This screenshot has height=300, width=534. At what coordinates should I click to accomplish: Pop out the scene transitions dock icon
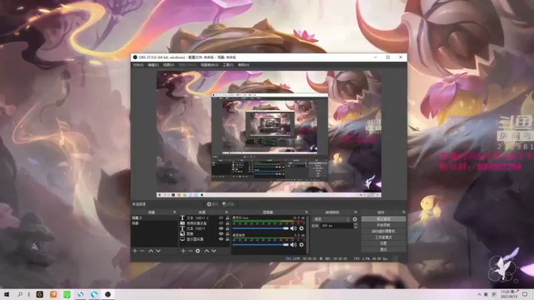click(356, 212)
